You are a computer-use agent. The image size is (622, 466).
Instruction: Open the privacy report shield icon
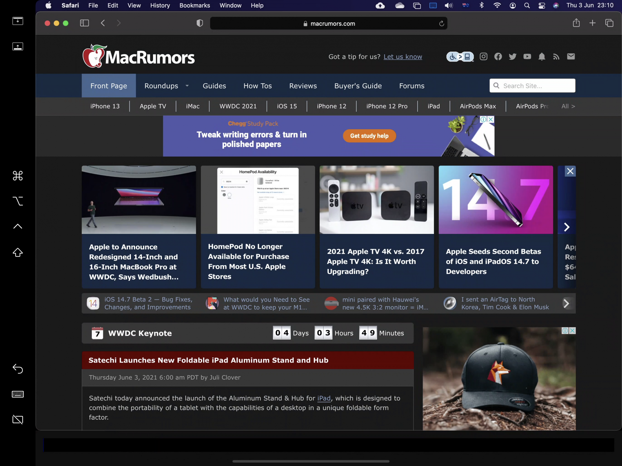200,23
